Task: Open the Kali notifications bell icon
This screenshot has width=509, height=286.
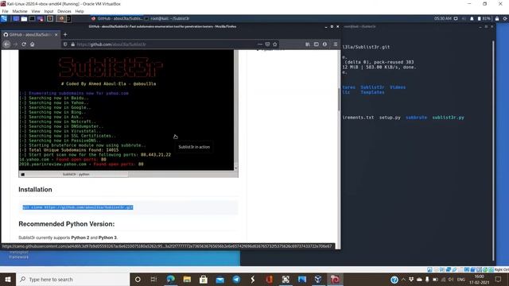Action: pyautogui.click(x=472, y=18)
